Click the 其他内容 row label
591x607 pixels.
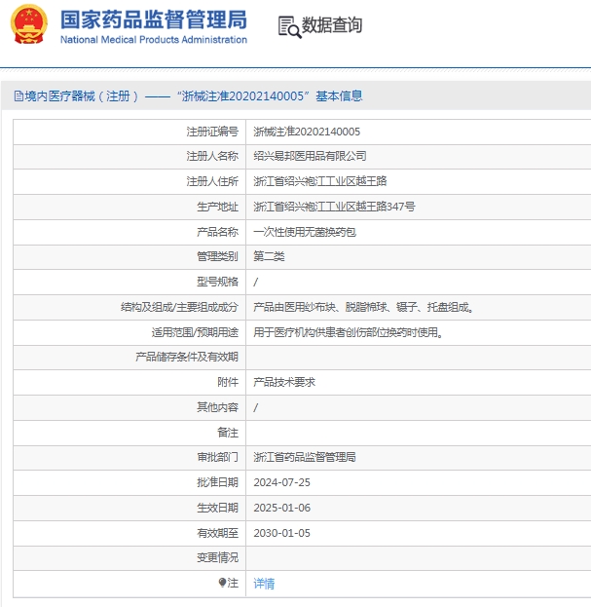[x=217, y=407]
